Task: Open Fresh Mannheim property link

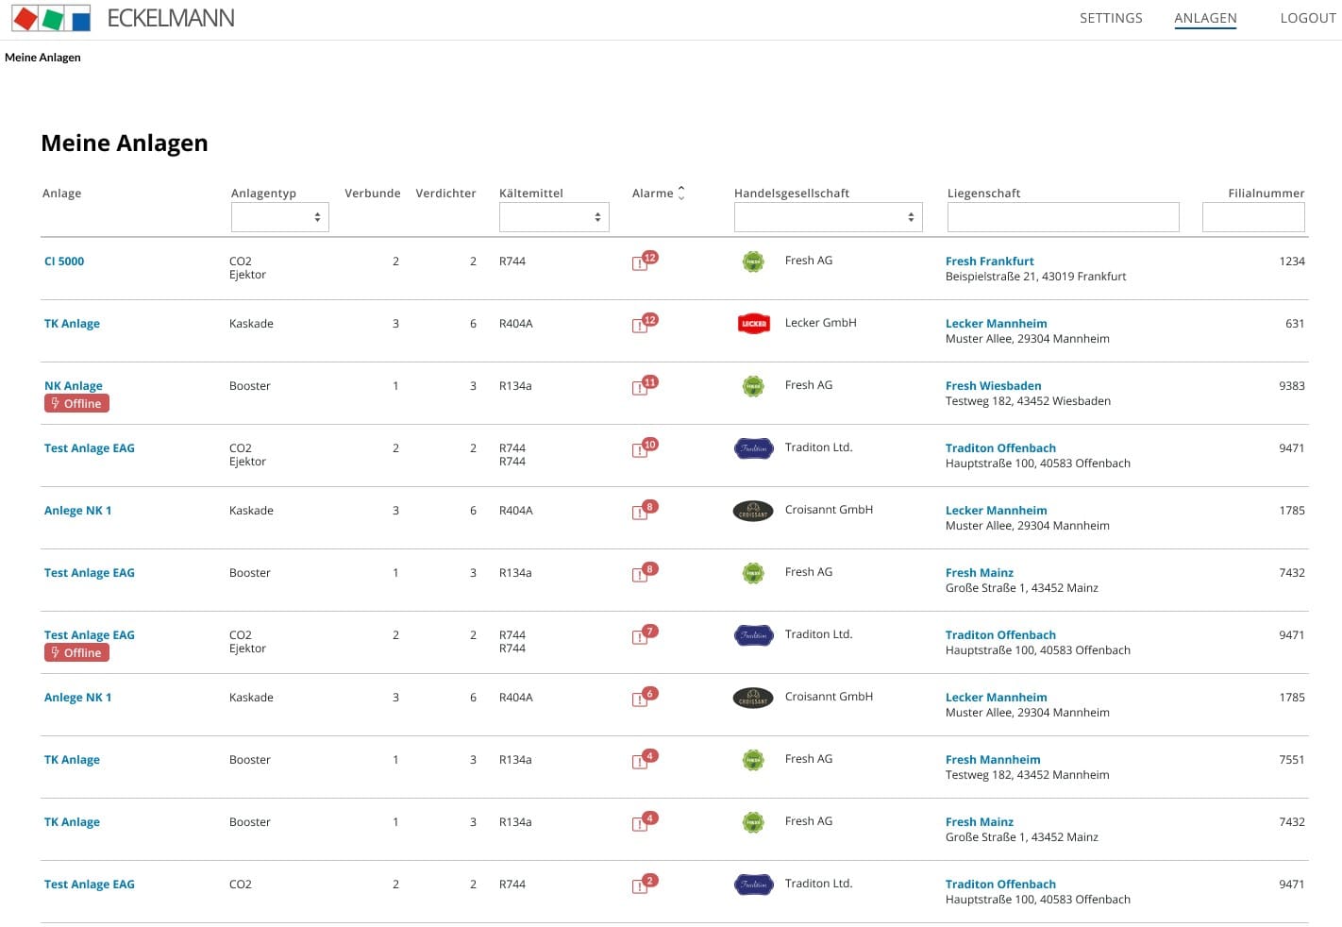Action: 993,760
